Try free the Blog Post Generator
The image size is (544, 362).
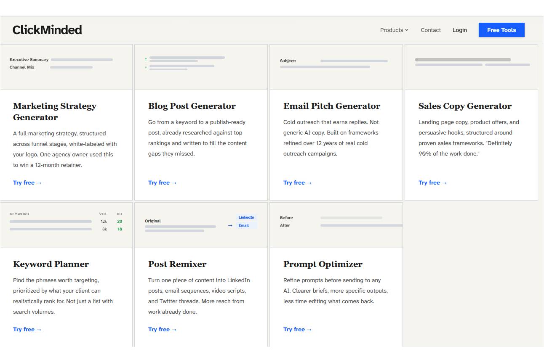point(163,182)
